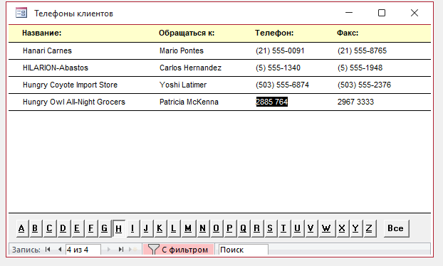Filter customers by letter T
The height and width of the screenshot is (266, 443).
[x=283, y=228]
